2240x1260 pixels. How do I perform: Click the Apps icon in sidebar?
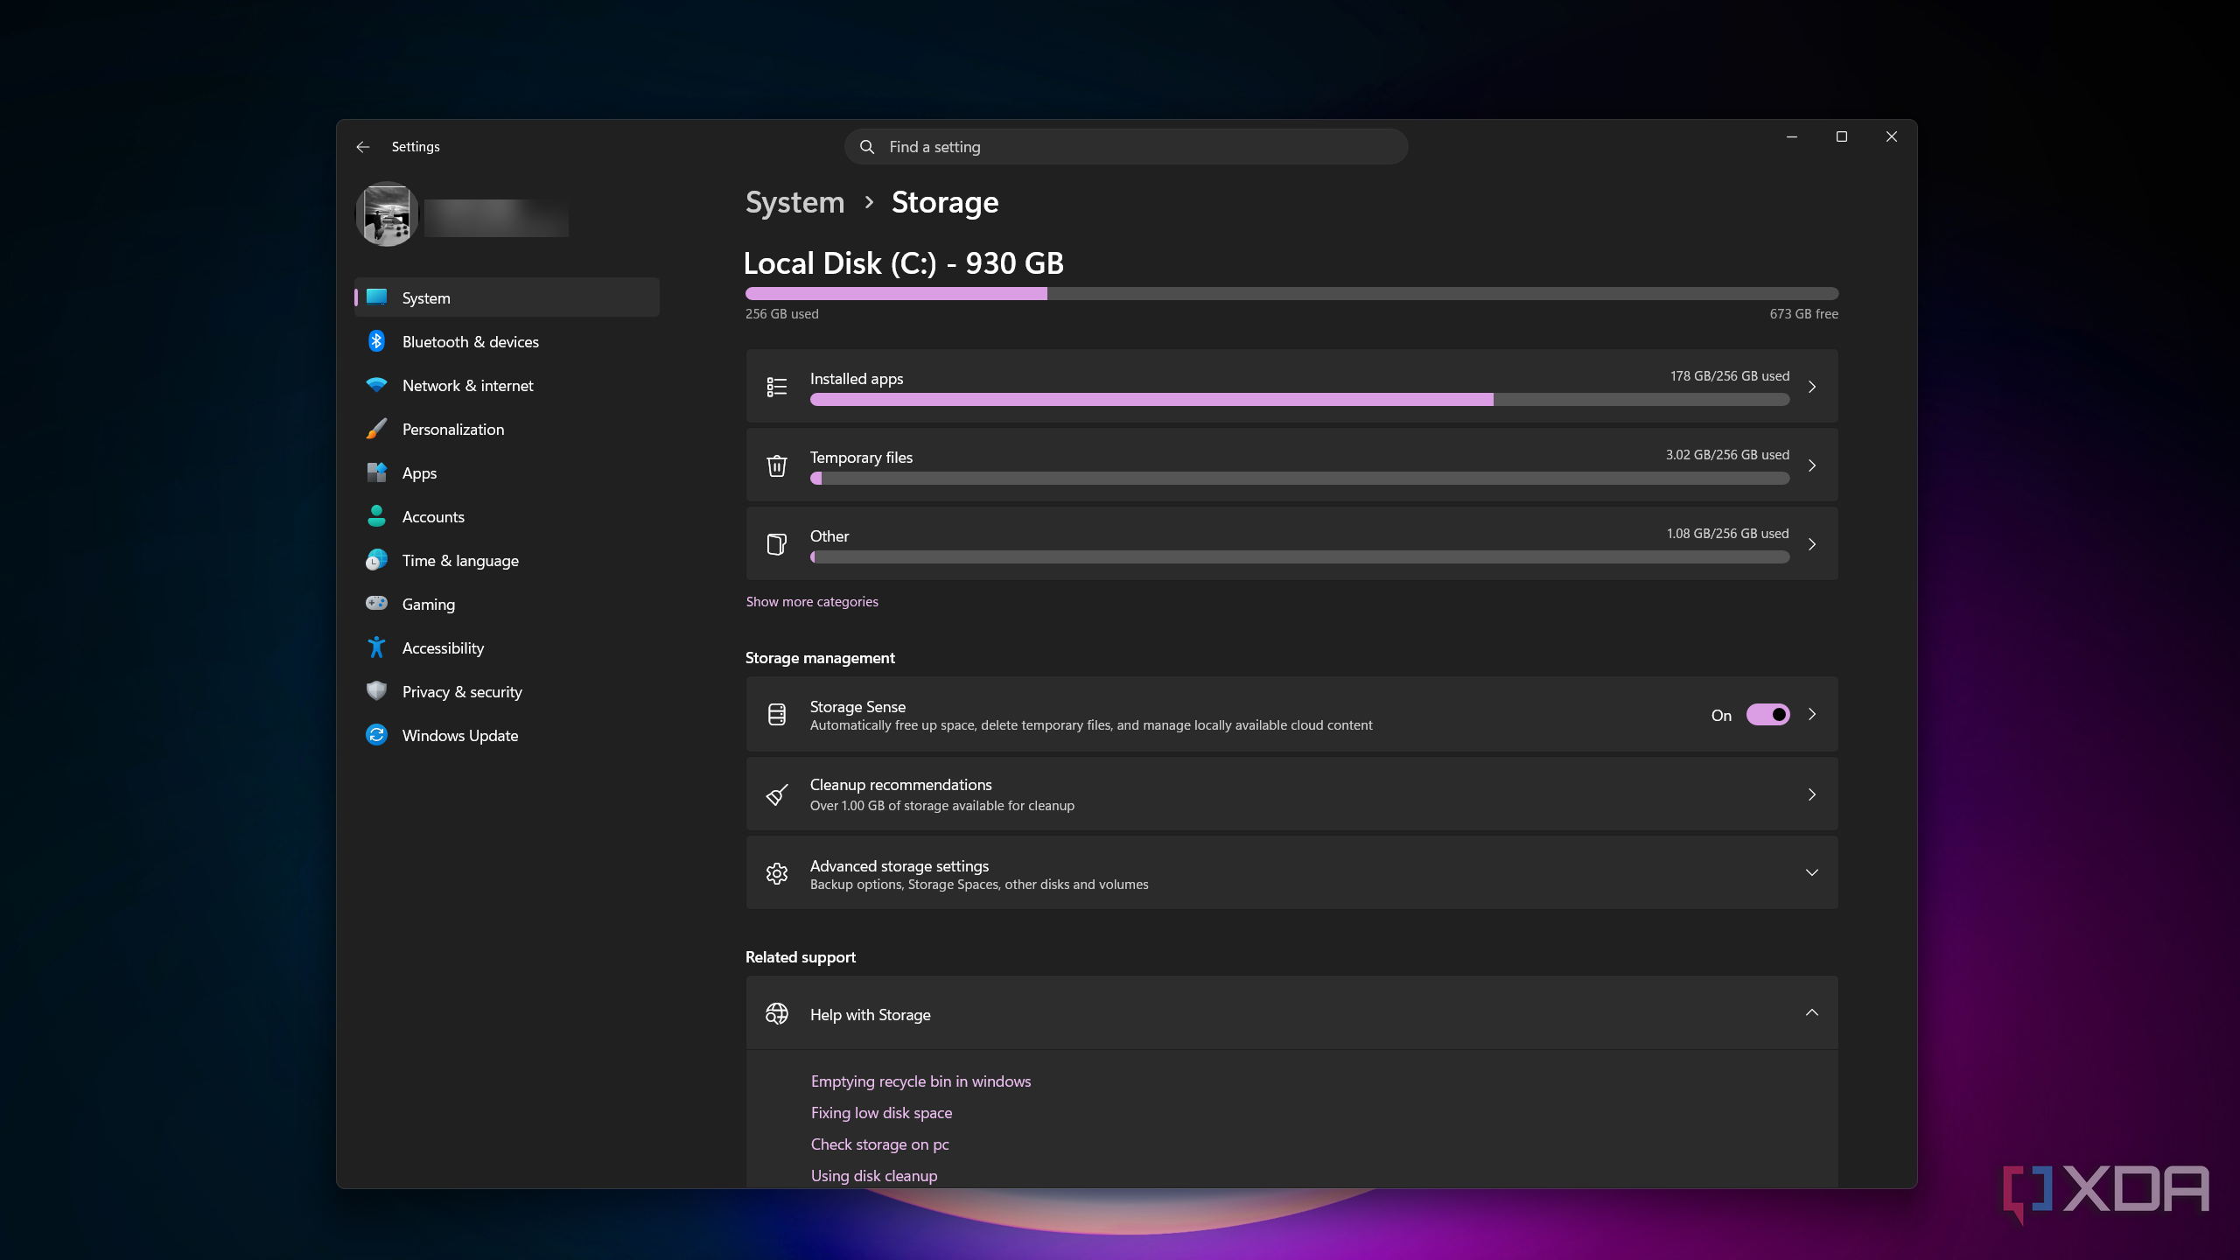376,472
